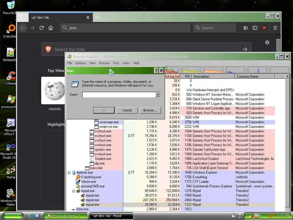Sort by Company Name column header

255,76
